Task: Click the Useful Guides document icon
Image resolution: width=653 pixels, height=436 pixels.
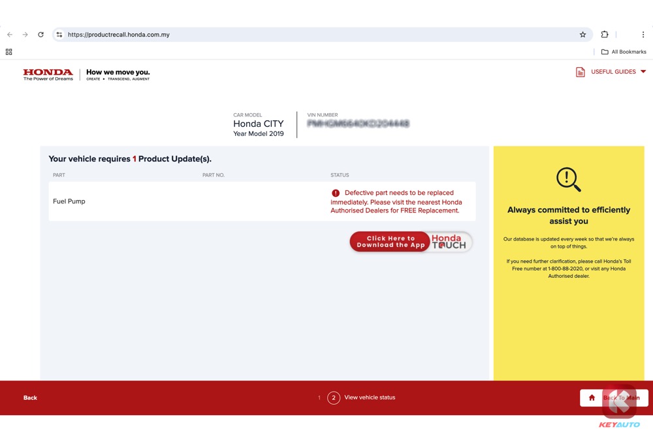Action: [580, 72]
